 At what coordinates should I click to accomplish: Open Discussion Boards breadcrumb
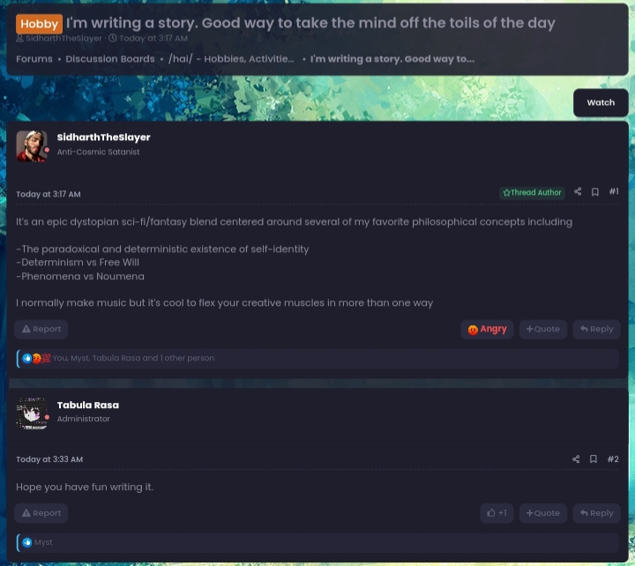coord(110,59)
